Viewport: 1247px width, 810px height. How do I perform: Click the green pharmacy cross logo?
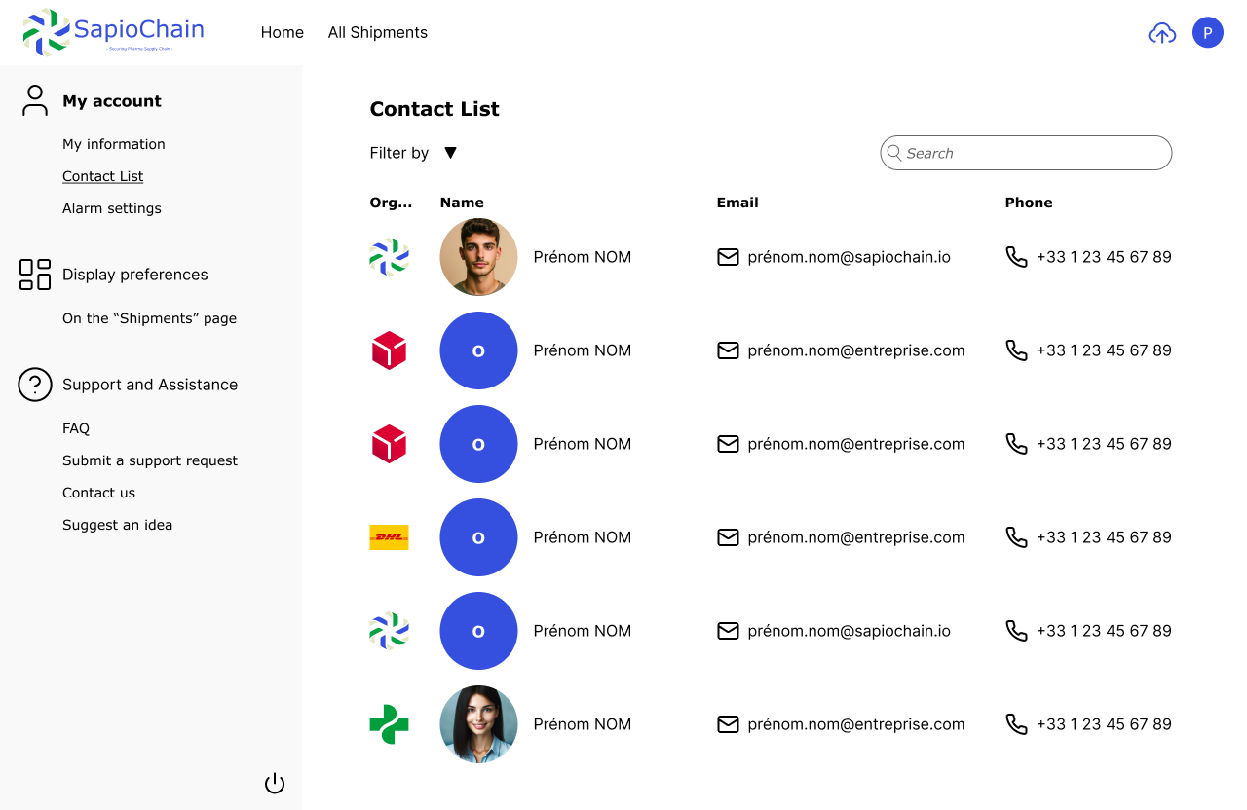click(x=389, y=724)
